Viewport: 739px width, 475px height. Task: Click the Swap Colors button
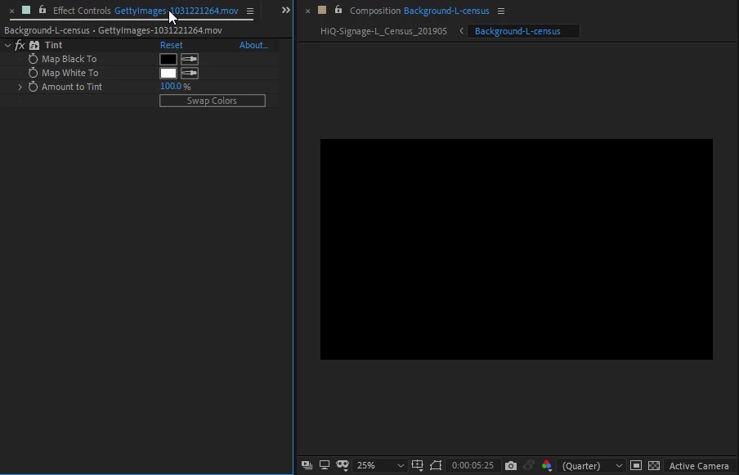(212, 101)
